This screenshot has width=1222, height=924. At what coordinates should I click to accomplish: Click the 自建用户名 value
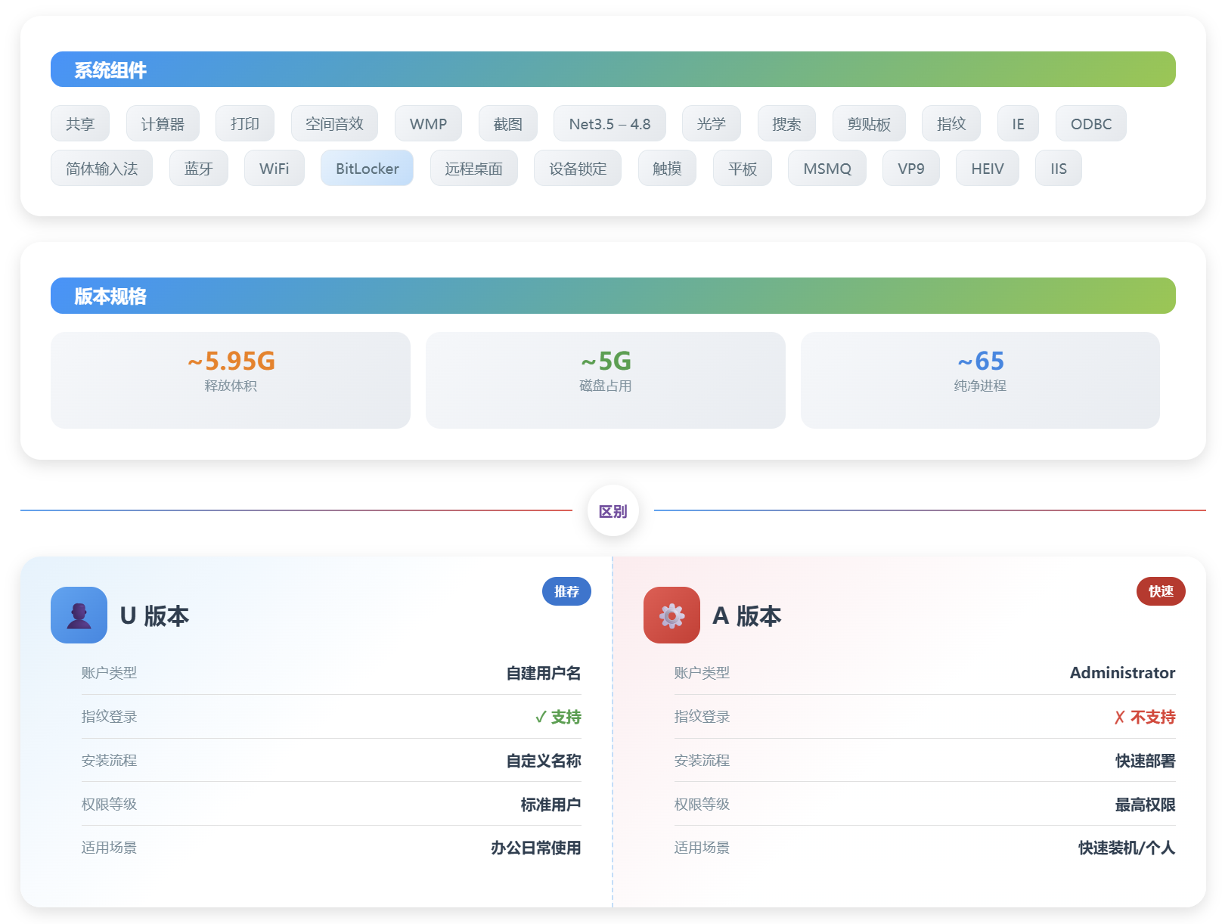tap(544, 673)
